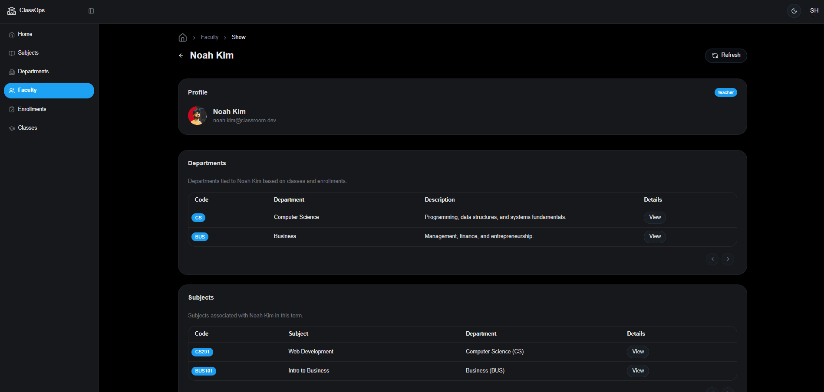View details for Intro to Business subject

tap(638, 371)
